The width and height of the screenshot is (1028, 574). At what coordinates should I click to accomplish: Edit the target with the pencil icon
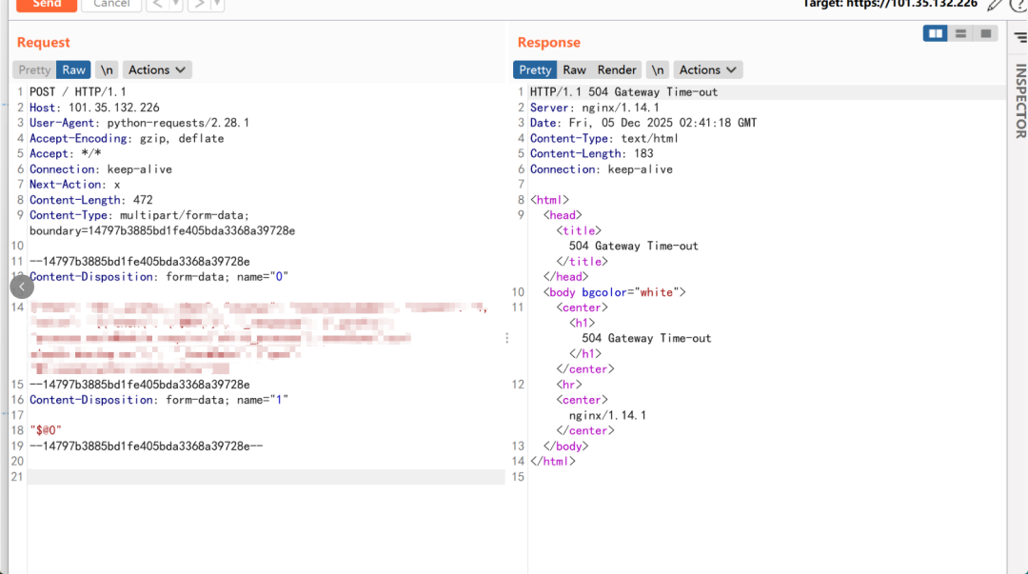coord(995,5)
